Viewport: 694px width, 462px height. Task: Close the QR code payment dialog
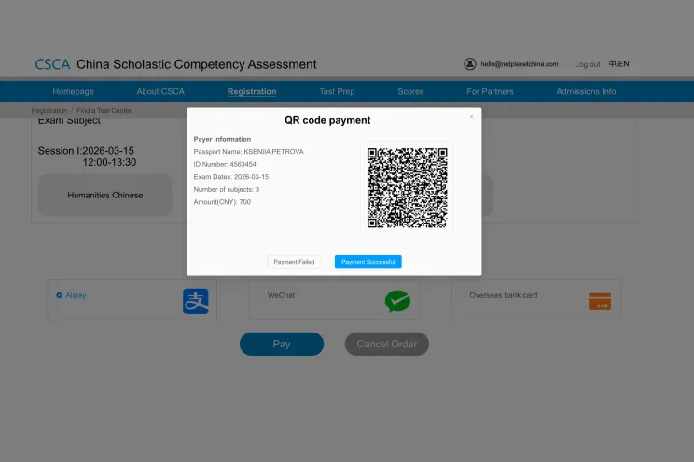[471, 117]
